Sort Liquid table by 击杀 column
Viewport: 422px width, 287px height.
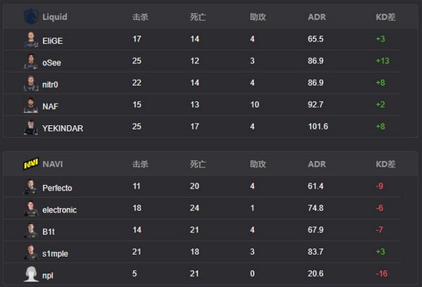[140, 17]
